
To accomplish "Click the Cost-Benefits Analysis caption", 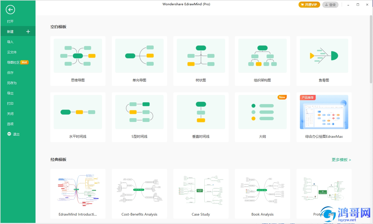I will coord(139,214).
